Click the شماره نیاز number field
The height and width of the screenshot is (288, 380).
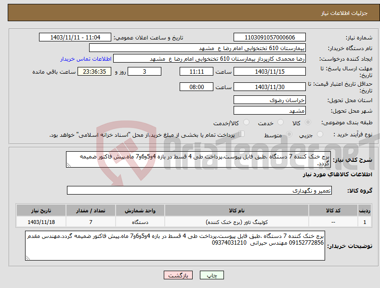pyautogui.click(x=270, y=38)
